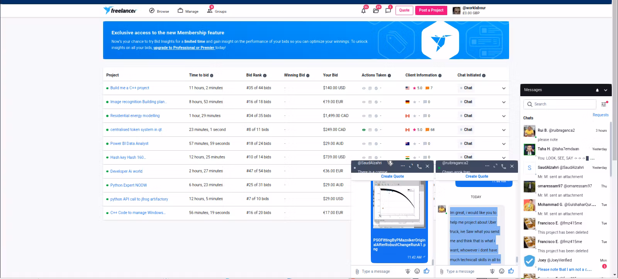
Task: Focus the Messages search field
Action: [560, 104]
